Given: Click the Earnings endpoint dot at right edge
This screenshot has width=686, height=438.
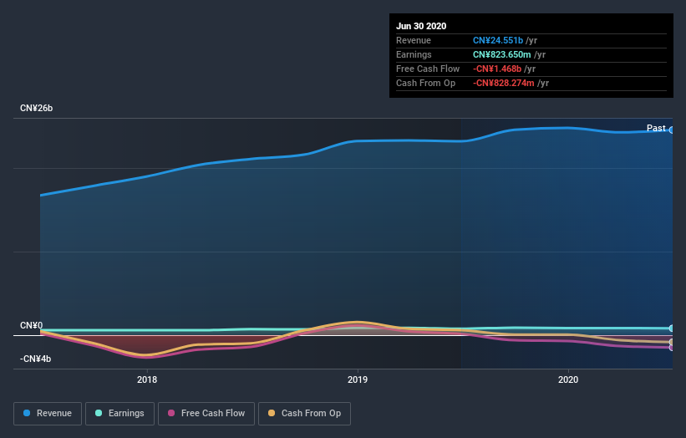Looking at the screenshot, I should click(x=672, y=328).
